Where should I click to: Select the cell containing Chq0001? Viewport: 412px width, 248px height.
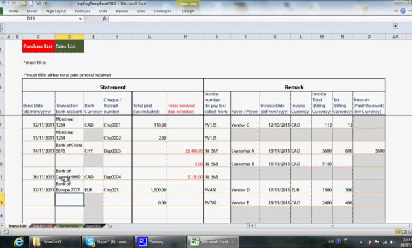point(118,121)
